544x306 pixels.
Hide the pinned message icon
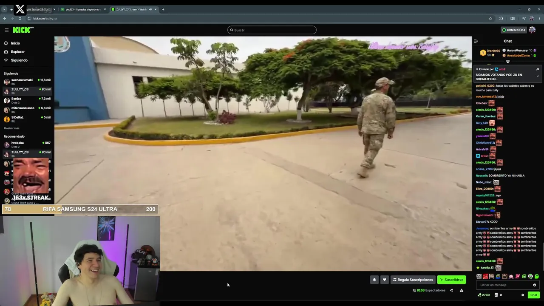537,69
